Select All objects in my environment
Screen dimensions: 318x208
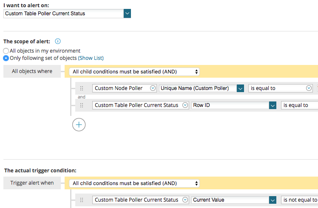pyautogui.click(x=6, y=51)
